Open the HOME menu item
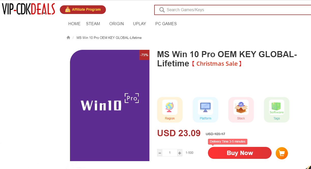 [74, 24]
